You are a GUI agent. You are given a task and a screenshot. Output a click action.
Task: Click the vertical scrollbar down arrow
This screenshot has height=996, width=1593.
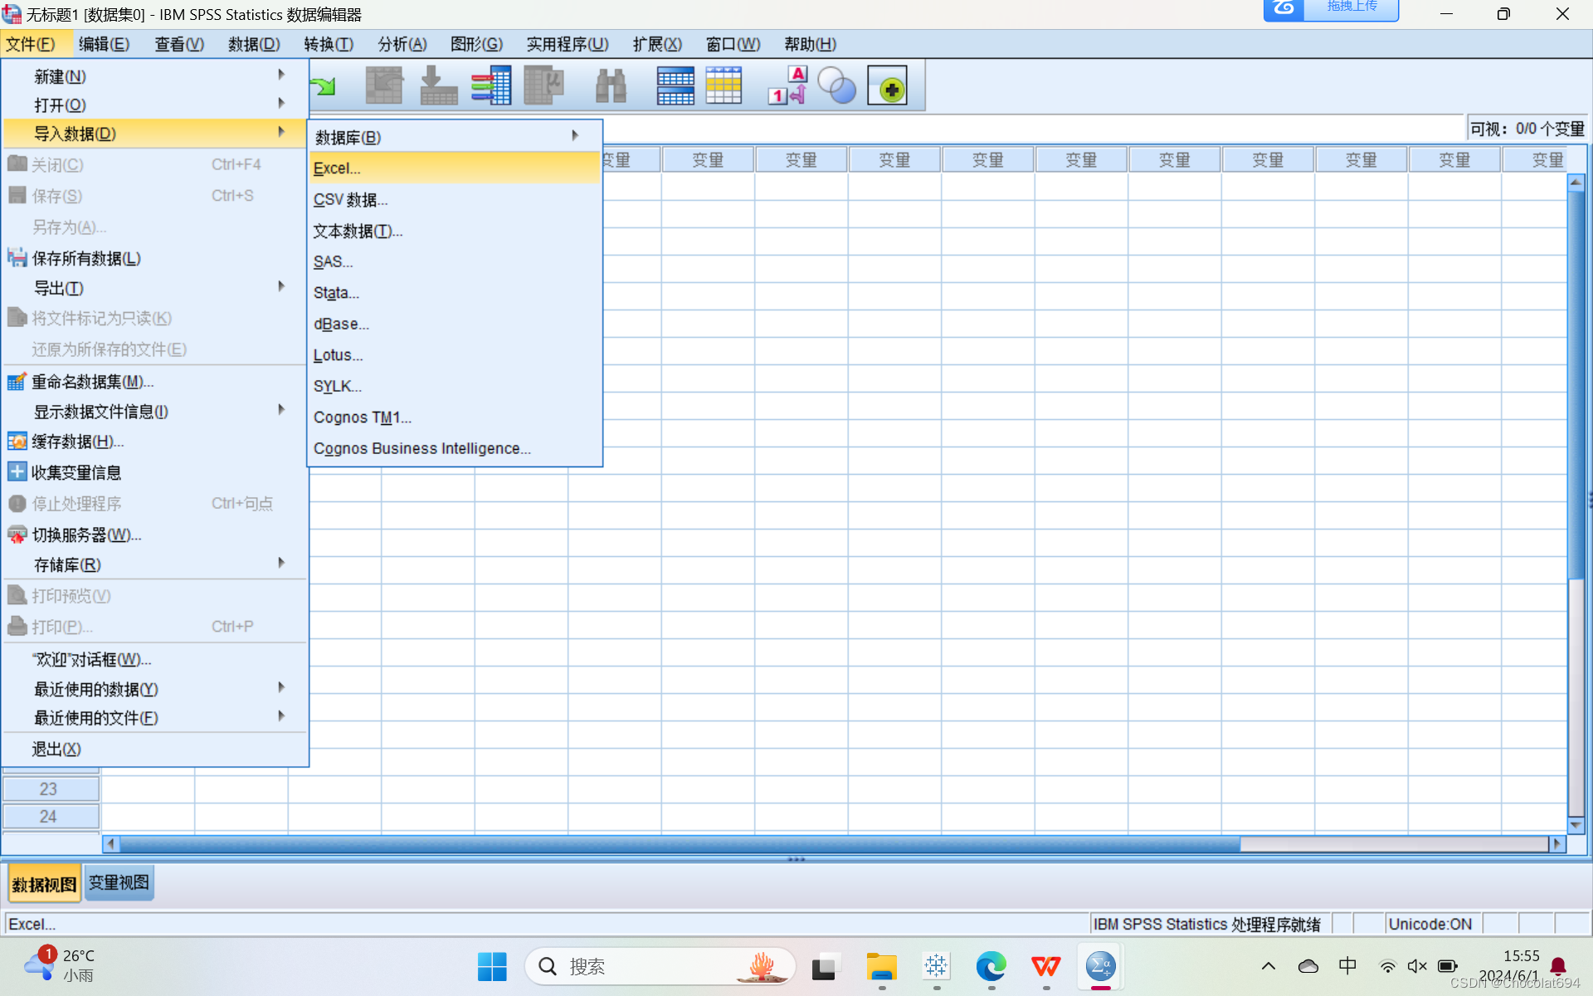point(1576,825)
